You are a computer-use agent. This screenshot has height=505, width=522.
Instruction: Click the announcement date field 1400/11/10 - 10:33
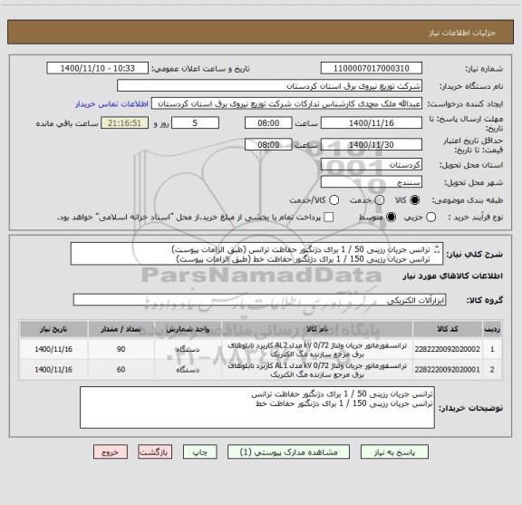pos(98,68)
